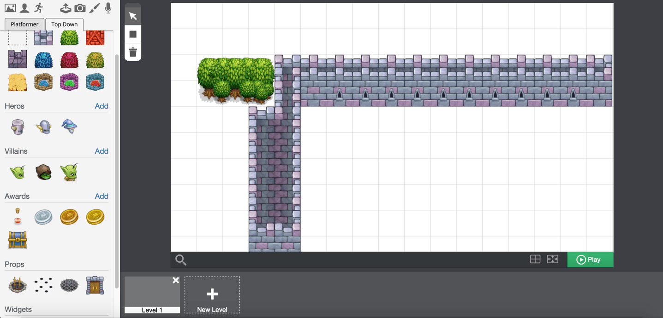Close the Level 1 thumbnail
The image size is (663, 318).
tap(176, 280)
